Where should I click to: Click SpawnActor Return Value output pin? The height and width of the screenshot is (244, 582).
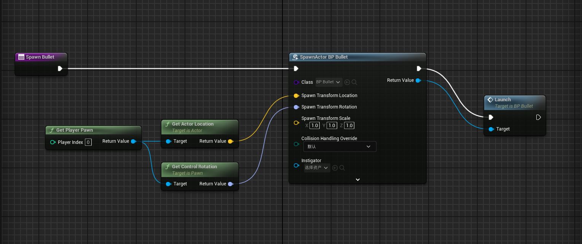tap(418, 80)
